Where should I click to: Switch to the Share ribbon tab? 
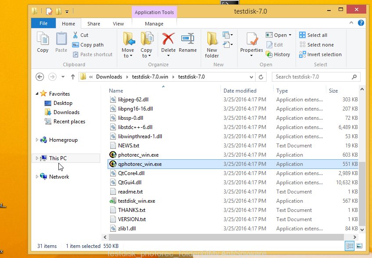coord(94,24)
